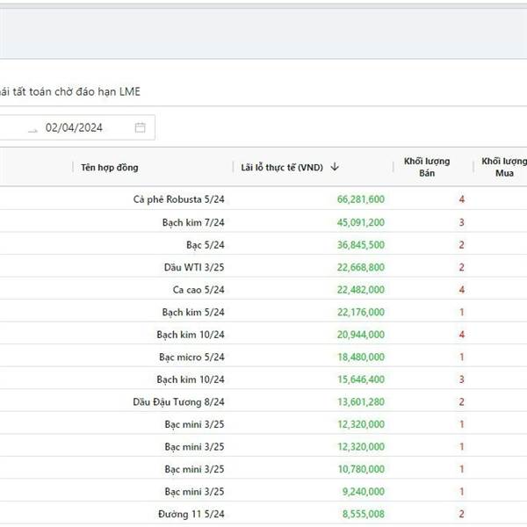Click the sort arrow on Lãi lỗ thực tế

pyautogui.click(x=335, y=167)
